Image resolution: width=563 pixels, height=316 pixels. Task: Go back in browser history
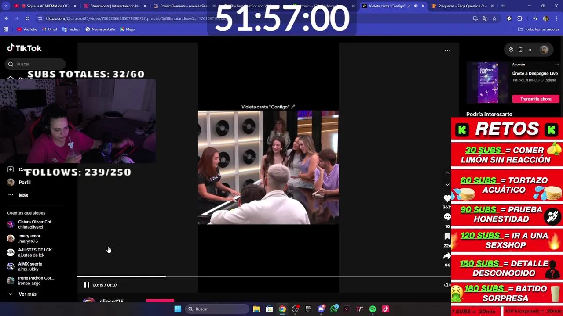tap(6, 18)
